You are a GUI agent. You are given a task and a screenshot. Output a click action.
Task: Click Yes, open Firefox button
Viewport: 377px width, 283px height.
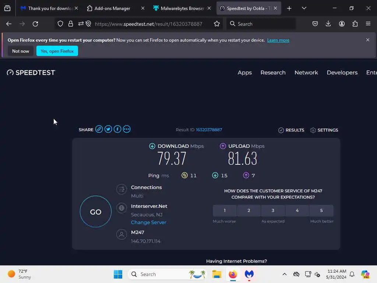[x=57, y=51]
